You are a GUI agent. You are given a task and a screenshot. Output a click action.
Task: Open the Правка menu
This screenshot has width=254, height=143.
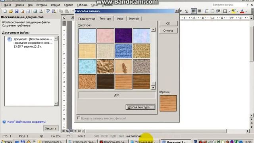[19, 5]
